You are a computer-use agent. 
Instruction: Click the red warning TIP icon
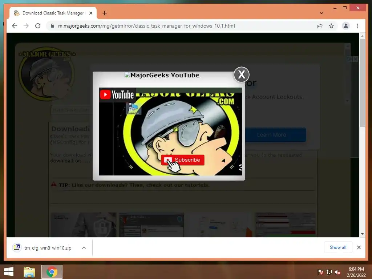[x=54, y=184]
